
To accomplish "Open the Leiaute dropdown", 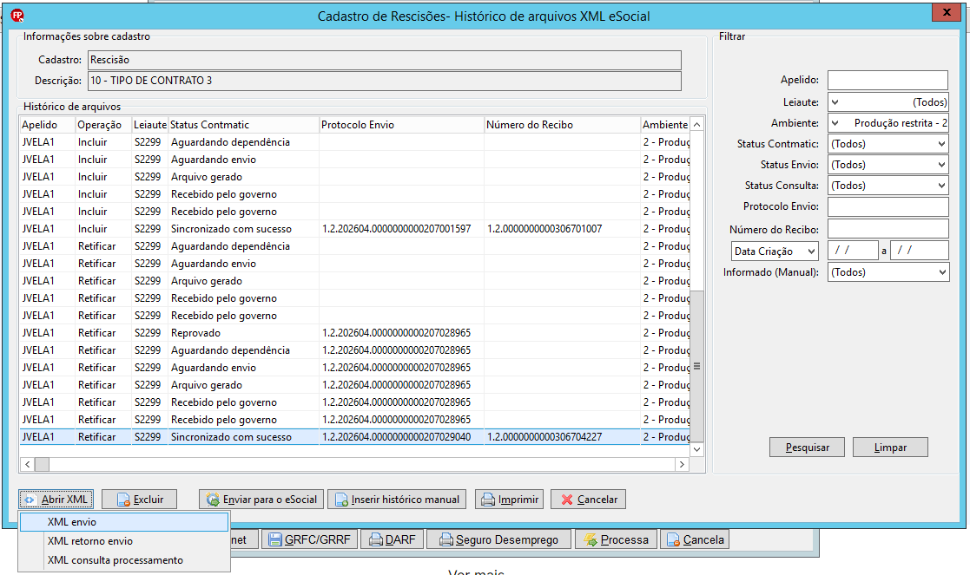I will pos(888,102).
